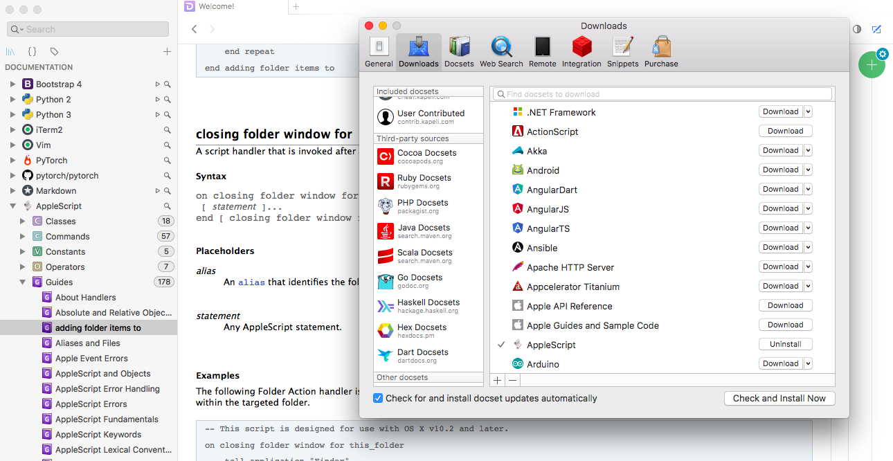Open the Integration preferences tab
The height and width of the screenshot is (461, 893).
click(x=581, y=52)
